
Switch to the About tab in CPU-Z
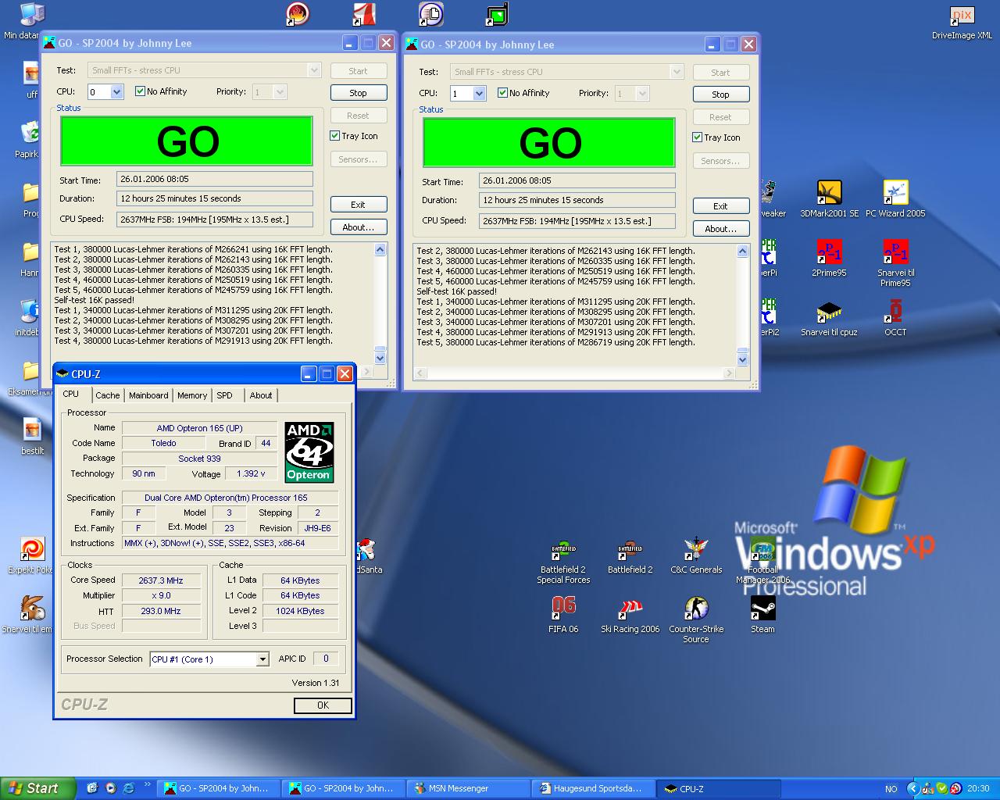point(261,395)
